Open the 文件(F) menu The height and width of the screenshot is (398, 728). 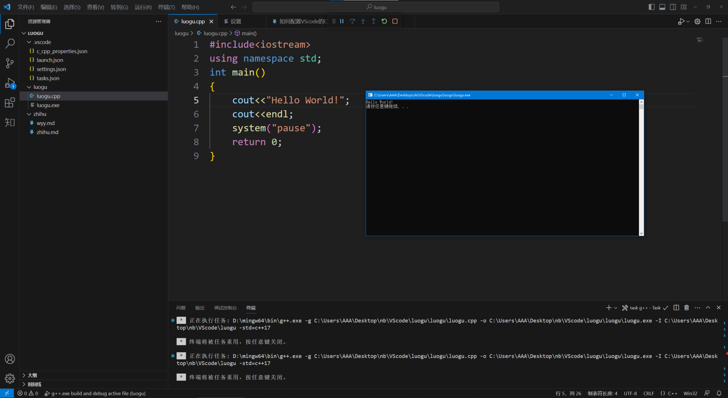pyautogui.click(x=26, y=7)
